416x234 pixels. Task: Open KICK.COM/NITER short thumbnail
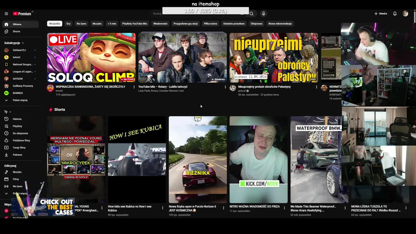258,160
